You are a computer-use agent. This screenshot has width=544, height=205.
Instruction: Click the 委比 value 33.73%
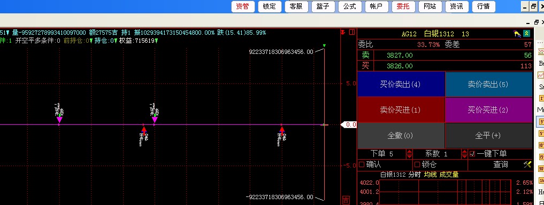(428, 45)
